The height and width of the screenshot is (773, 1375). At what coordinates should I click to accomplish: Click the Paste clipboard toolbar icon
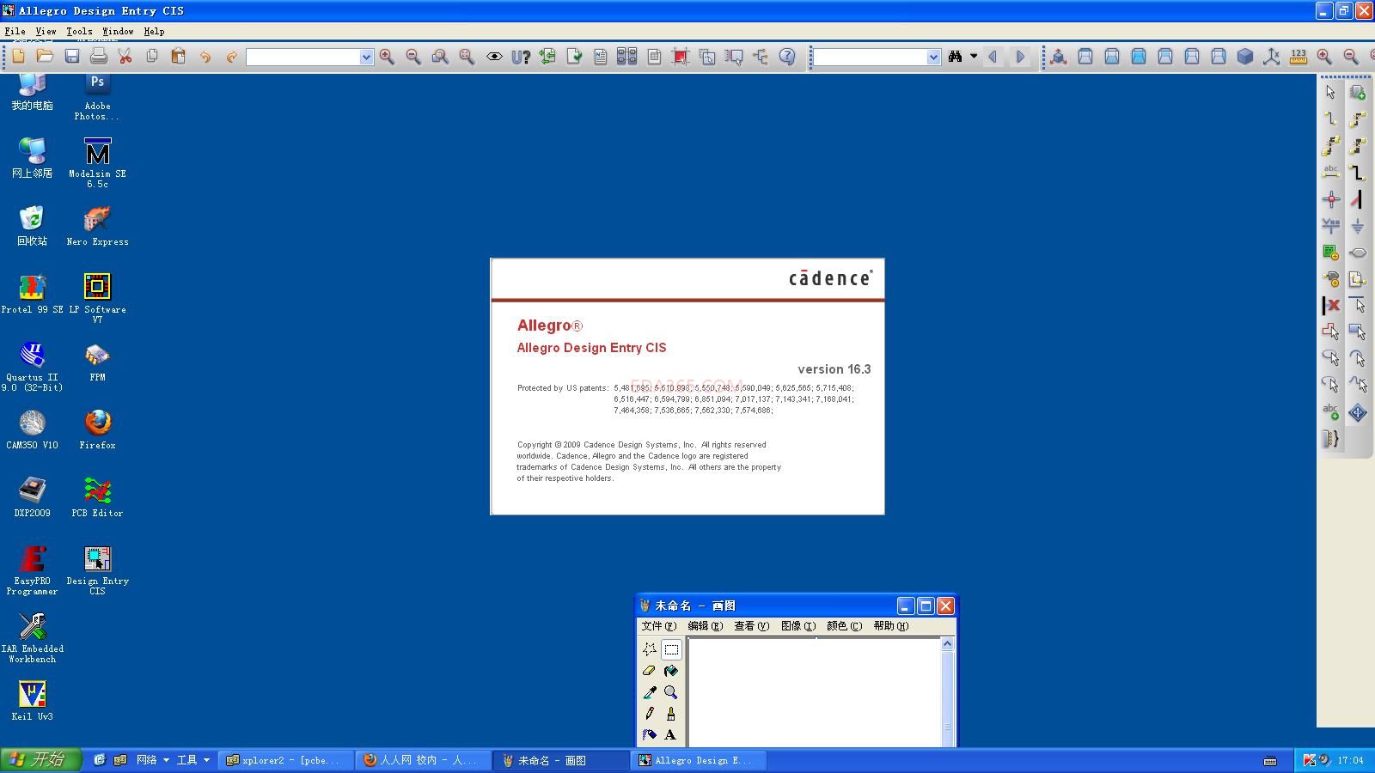[179, 57]
